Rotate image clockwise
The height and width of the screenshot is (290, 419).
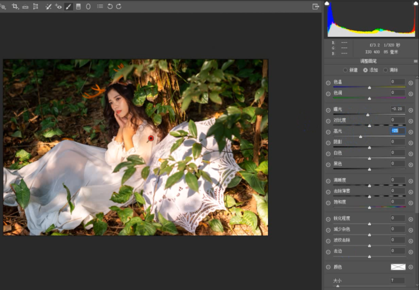coord(119,6)
